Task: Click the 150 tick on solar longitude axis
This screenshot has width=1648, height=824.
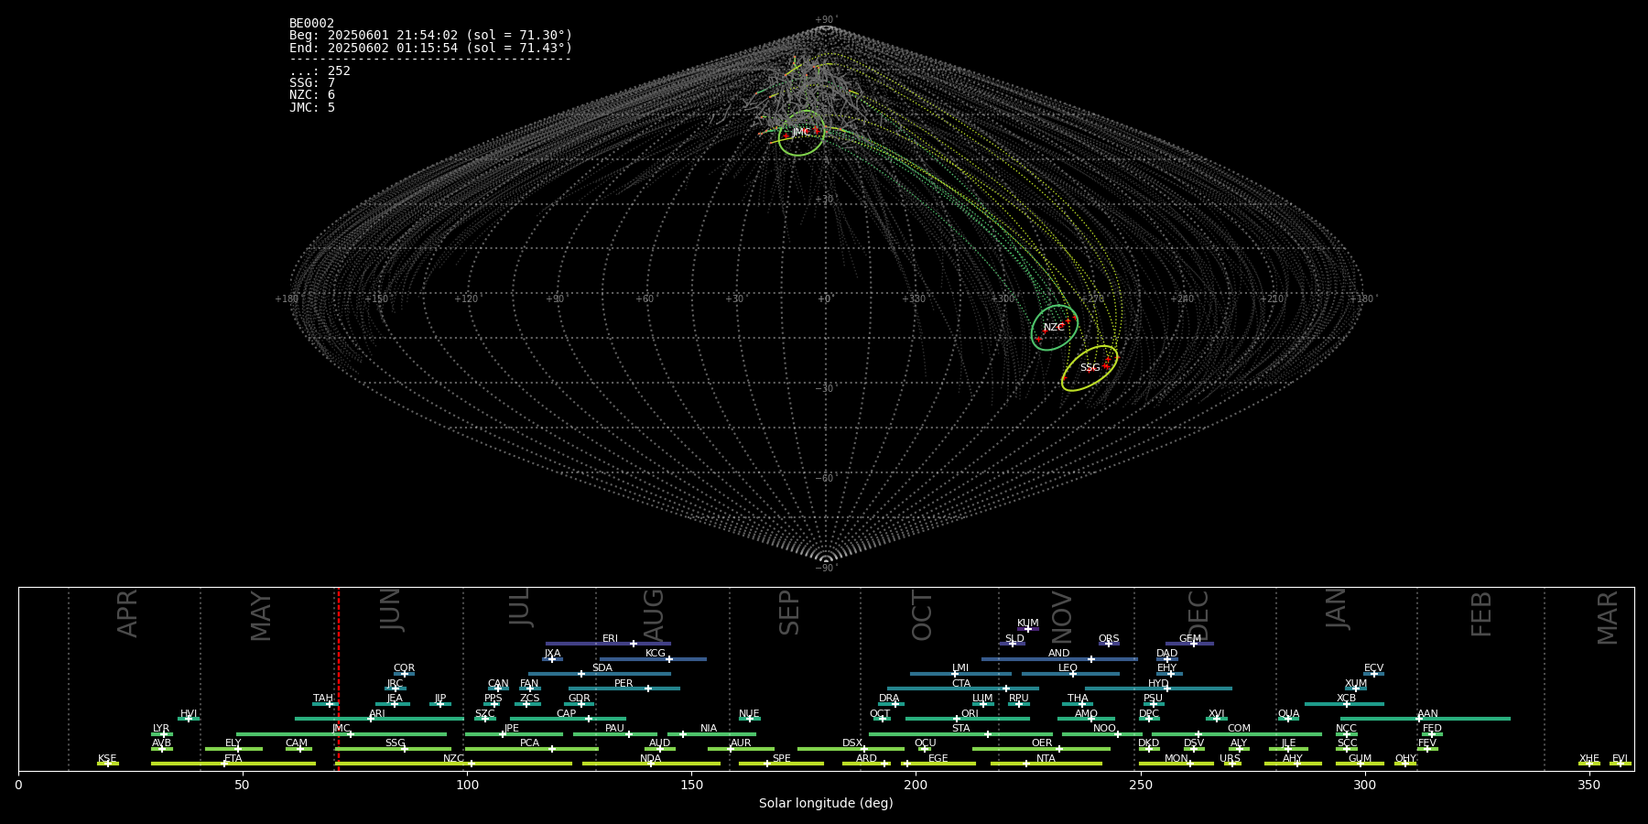Action: [x=691, y=785]
